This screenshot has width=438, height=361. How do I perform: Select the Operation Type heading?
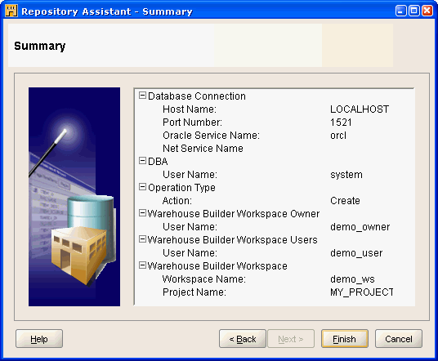coord(181,188)
